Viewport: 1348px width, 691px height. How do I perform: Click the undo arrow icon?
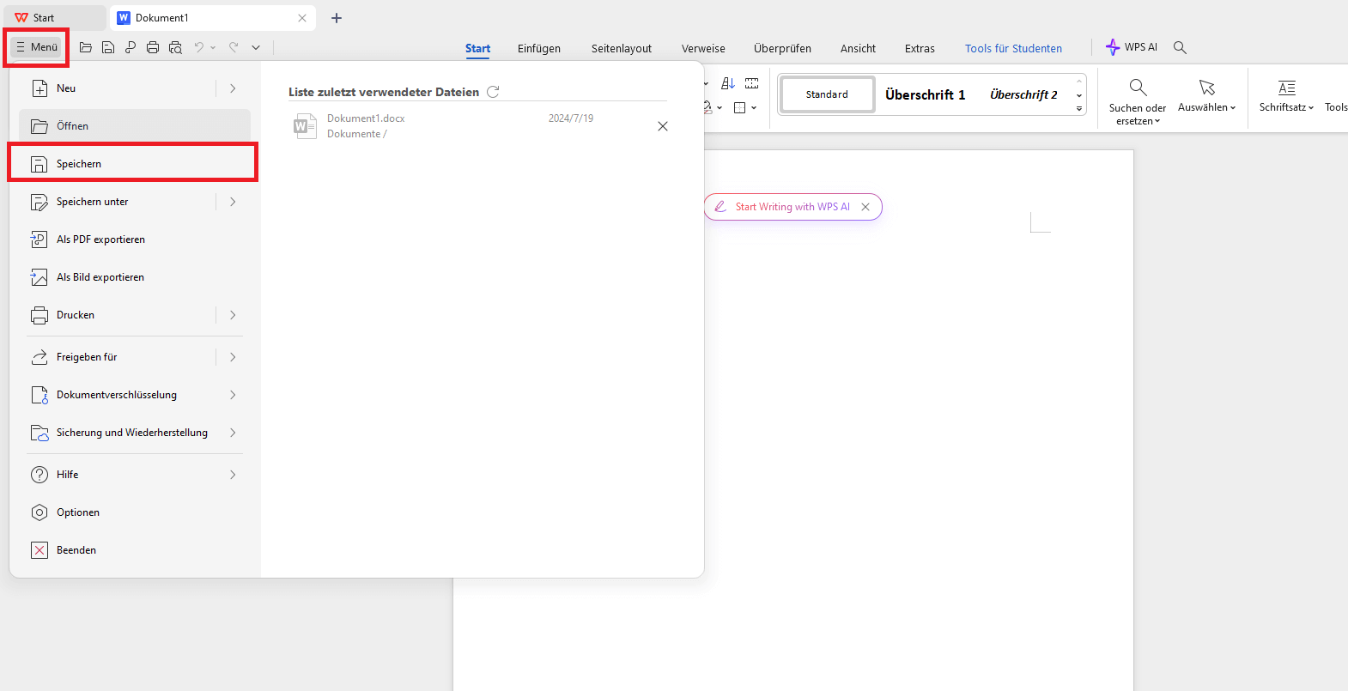click(x=199, y=48)
